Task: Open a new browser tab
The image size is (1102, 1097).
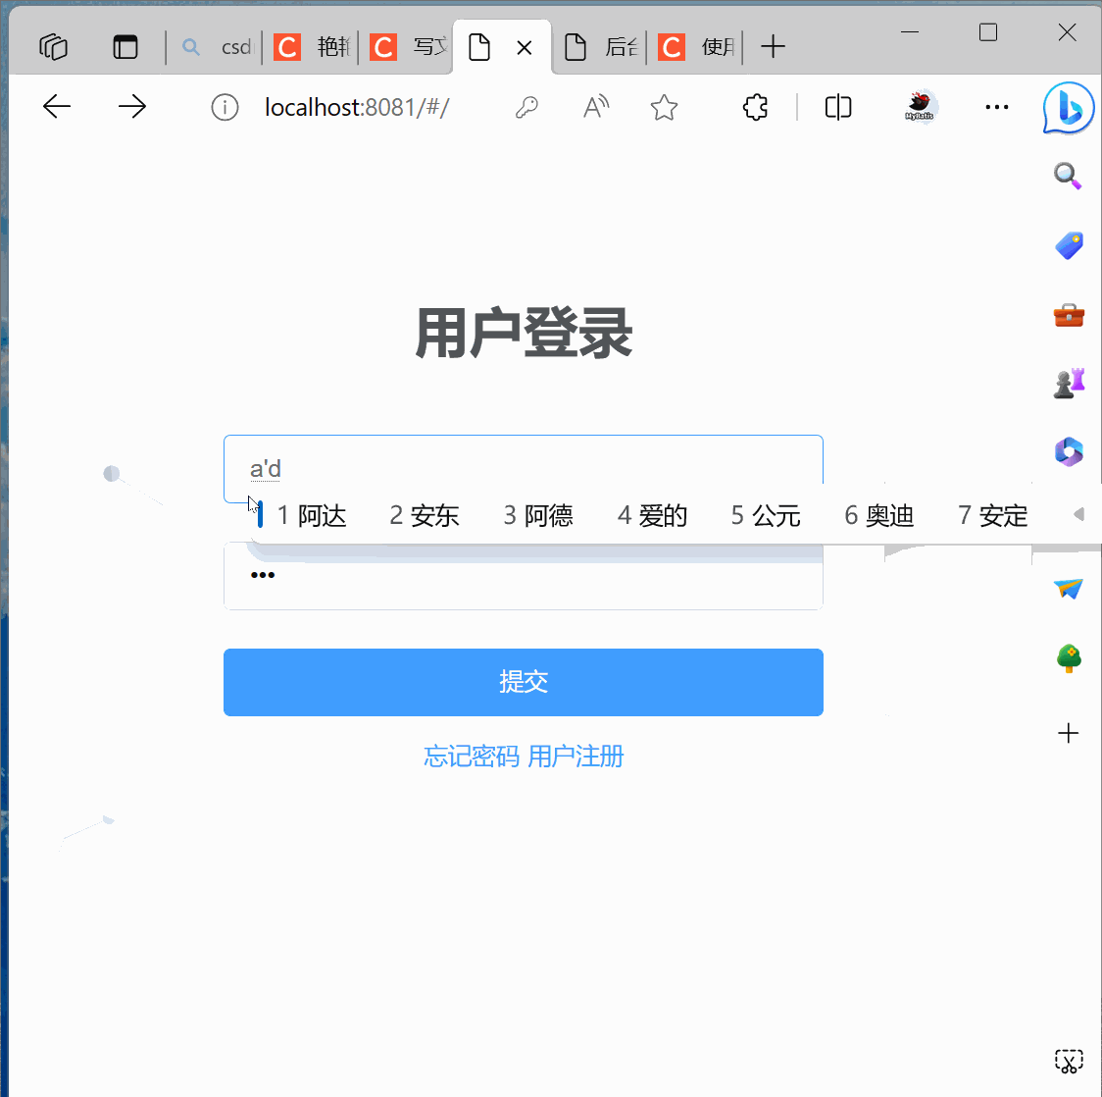Action: (773, 47)
